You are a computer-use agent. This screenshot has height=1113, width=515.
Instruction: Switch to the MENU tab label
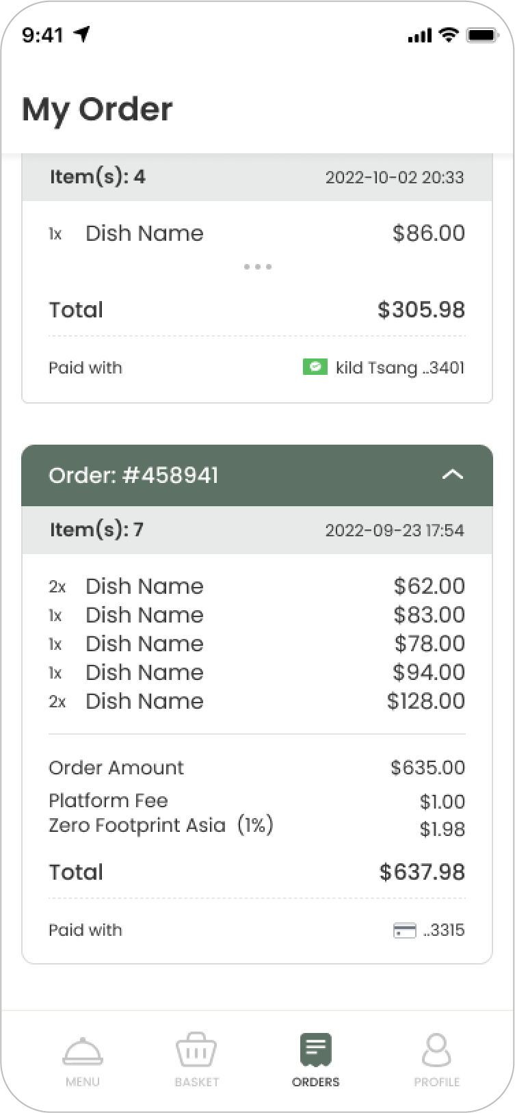point(83,1082)
